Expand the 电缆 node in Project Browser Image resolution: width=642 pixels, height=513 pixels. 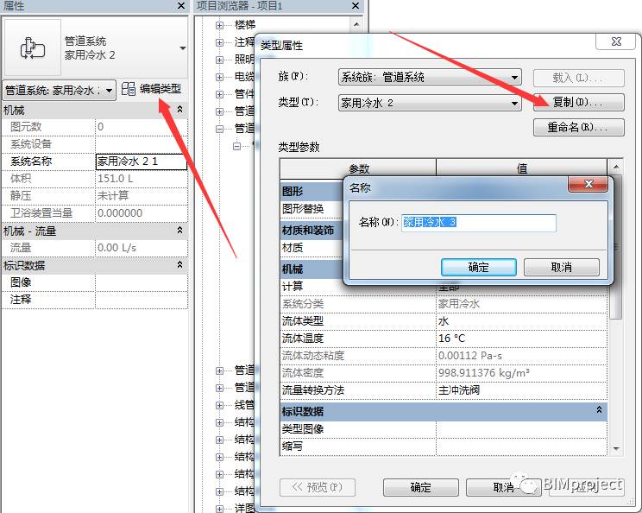(219, 77)
